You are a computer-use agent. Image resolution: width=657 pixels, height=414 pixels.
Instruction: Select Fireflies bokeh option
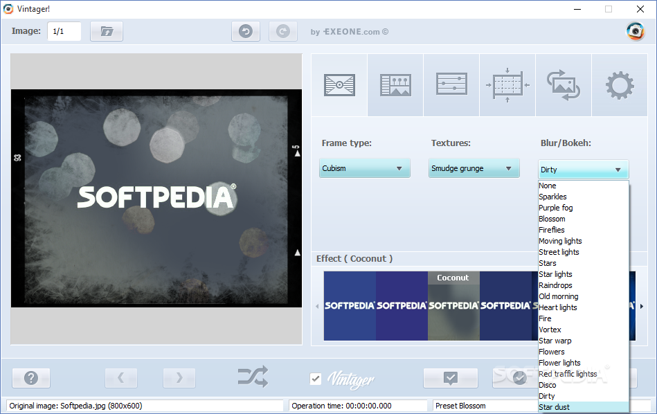[x=583, y=230]
